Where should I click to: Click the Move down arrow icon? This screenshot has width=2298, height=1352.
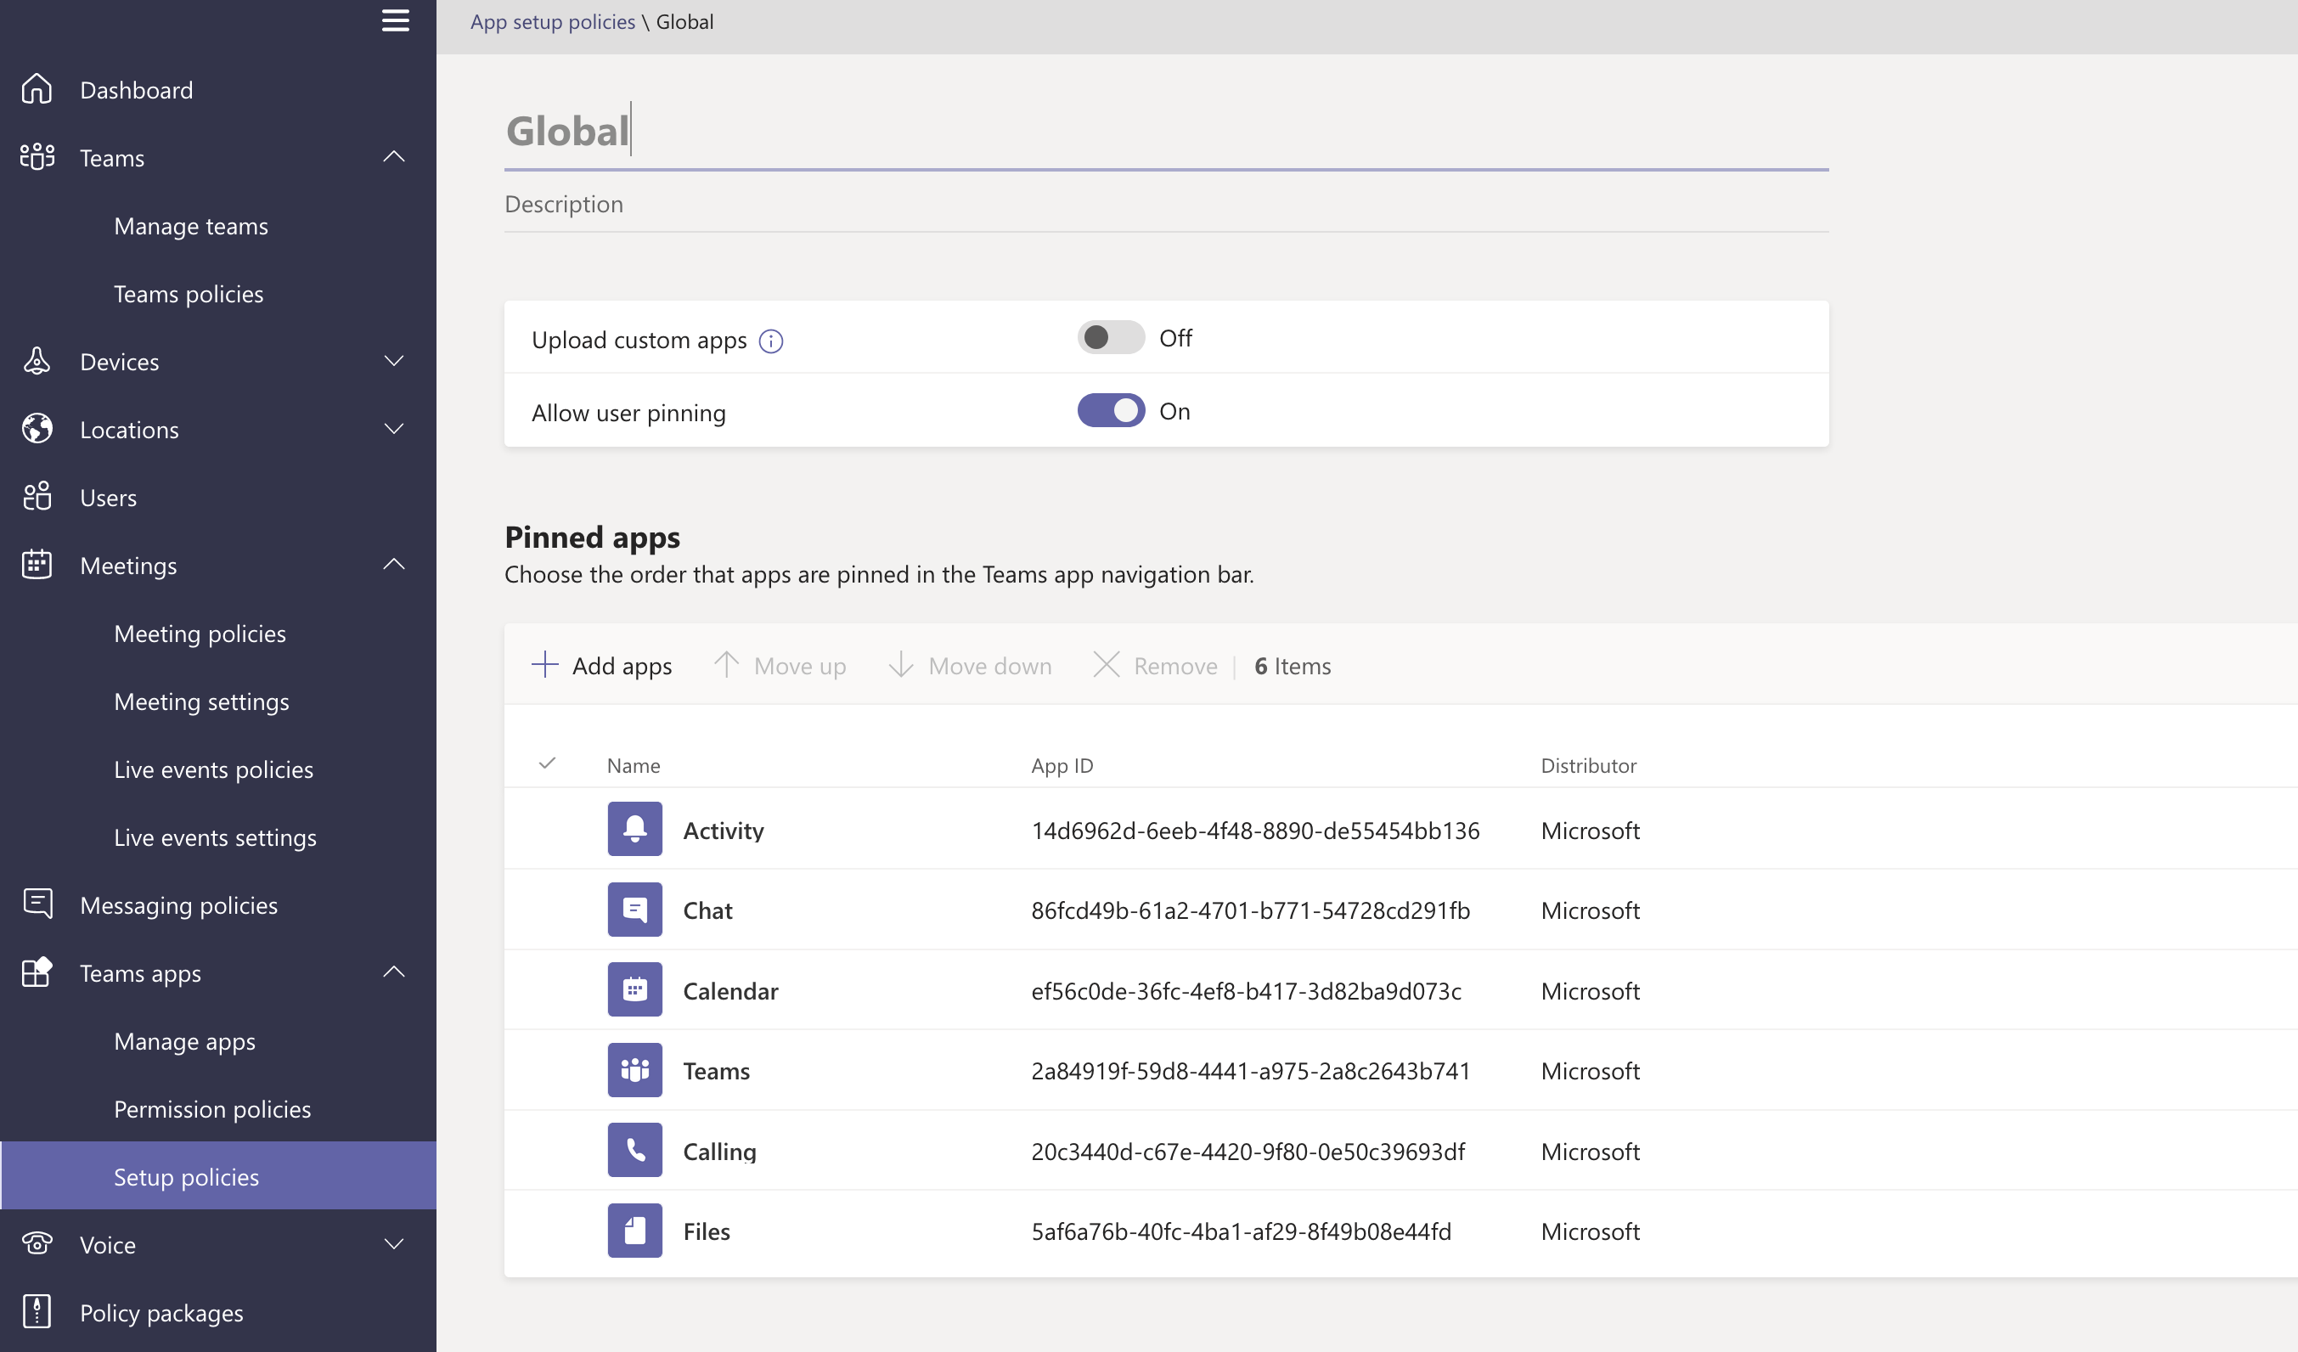pos(901,665)
